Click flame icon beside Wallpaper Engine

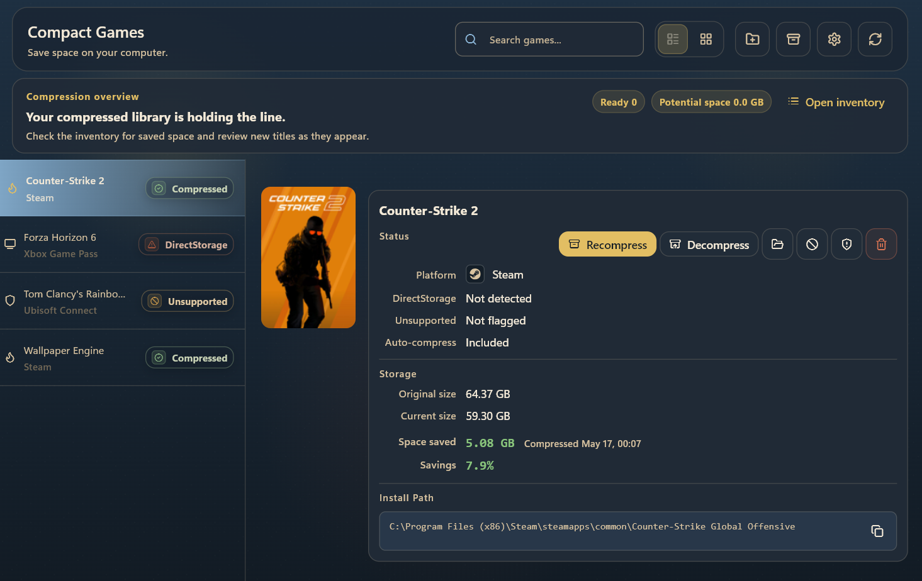10,357
